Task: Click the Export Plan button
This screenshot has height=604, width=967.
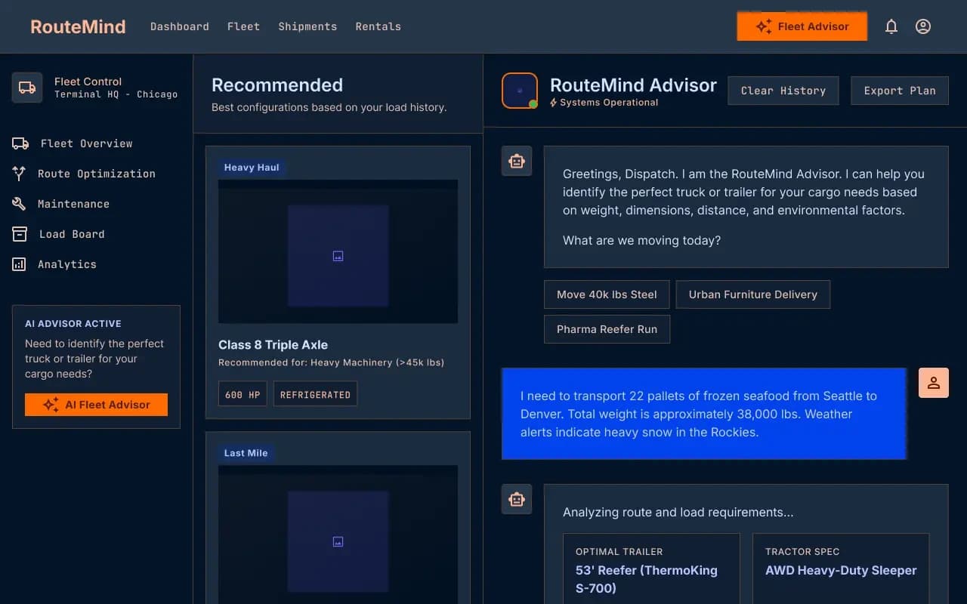Action: tap(900, 91)
